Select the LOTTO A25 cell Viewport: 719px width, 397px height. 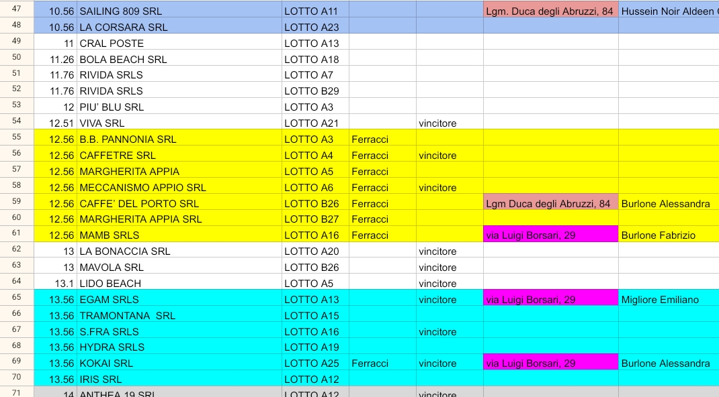coord(314,363)
